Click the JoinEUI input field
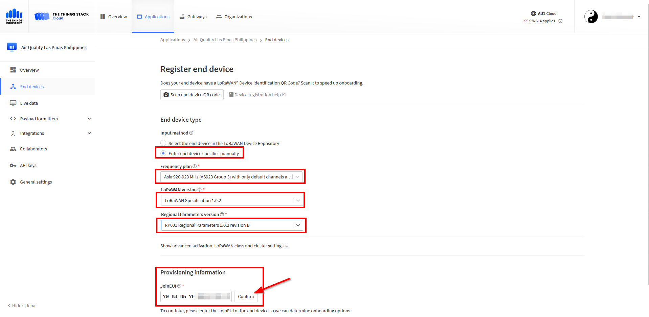 pos(196,296)
